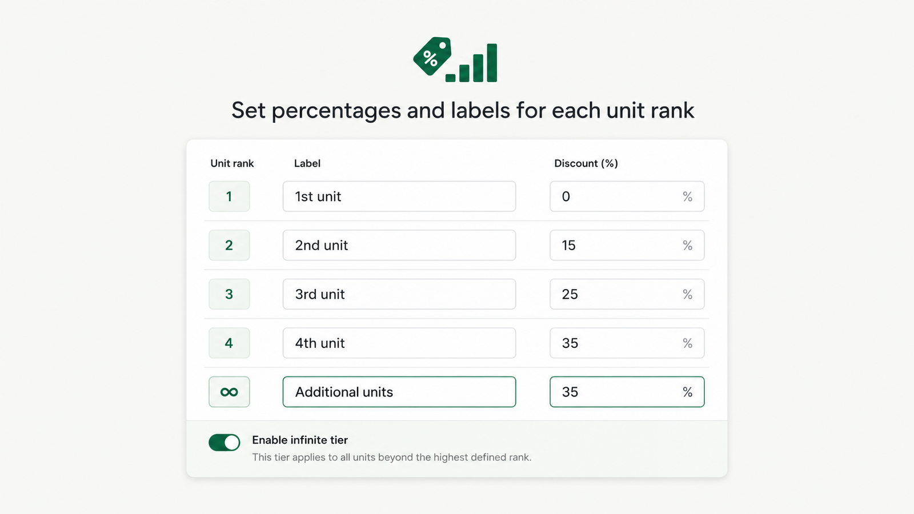Click the green discount tag icon
The width and height of the screenshot is (914, 514).
[432, 56]
